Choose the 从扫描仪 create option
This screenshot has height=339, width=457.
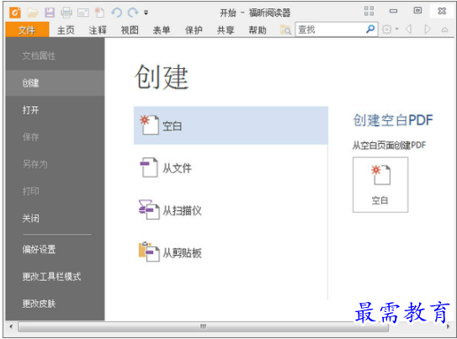pyautogui.click(x=231, y=210)
